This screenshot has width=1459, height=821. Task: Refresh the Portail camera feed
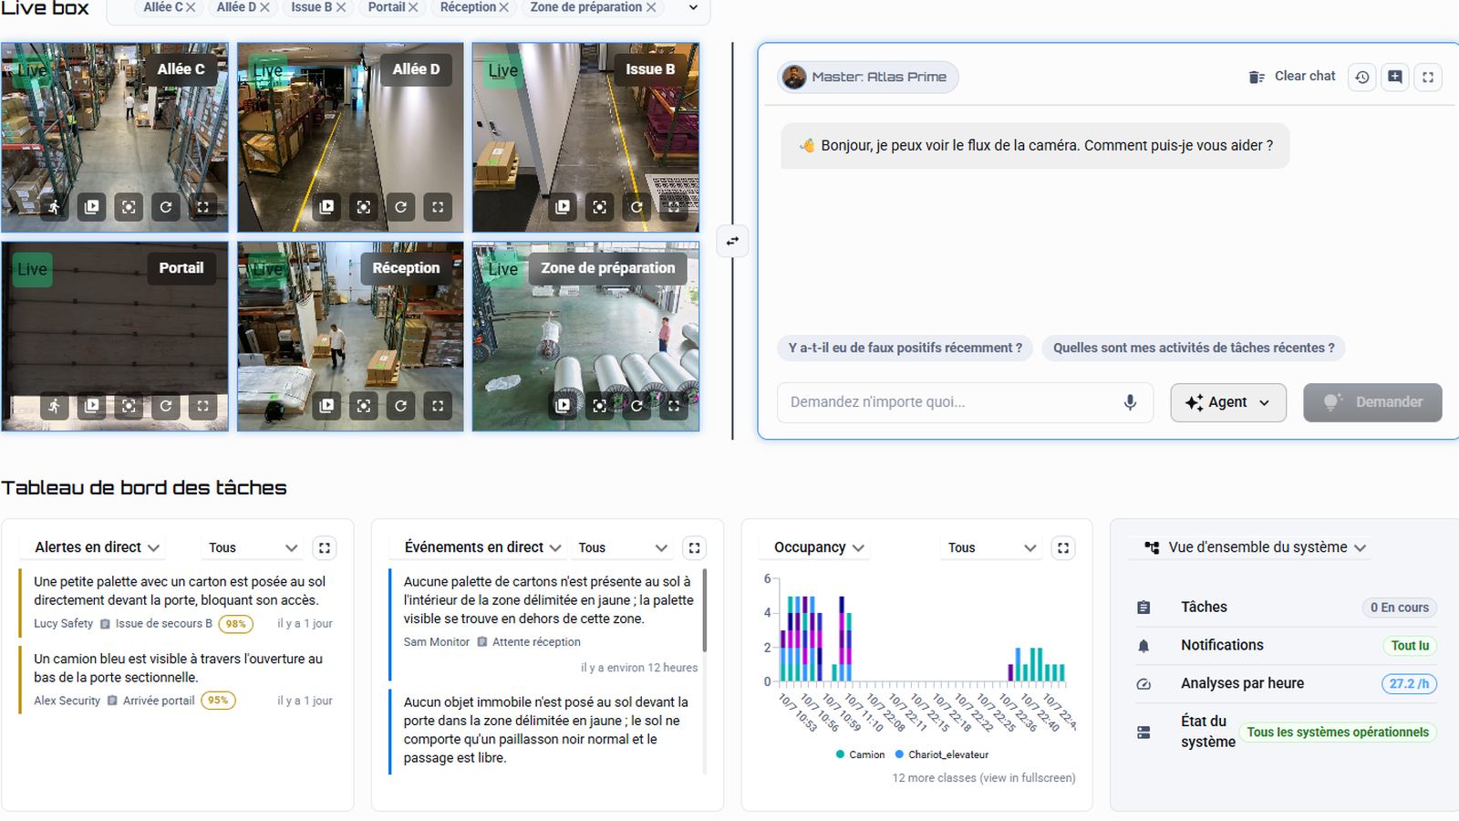pyautogui.click(x=166, y=406)
